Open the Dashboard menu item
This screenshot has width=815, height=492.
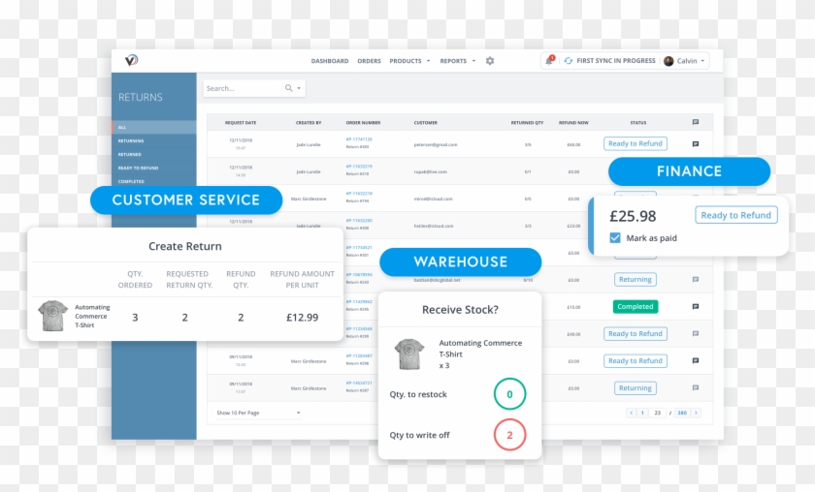pos(330,61)
